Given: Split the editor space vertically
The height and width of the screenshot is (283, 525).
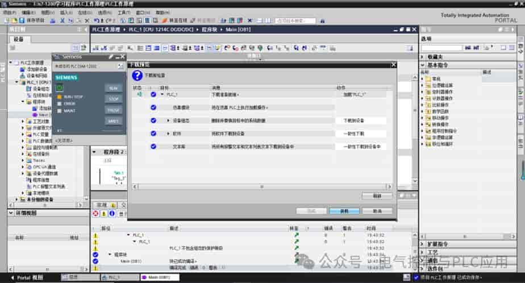Looking at the screenshot, I should click(268, 21).
